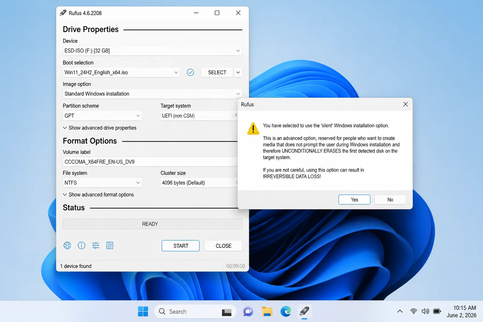Confirm with Yes in the warning dialog
This screenshot has height=322, width=483.
pyautogui.click(x=354, y=200)
